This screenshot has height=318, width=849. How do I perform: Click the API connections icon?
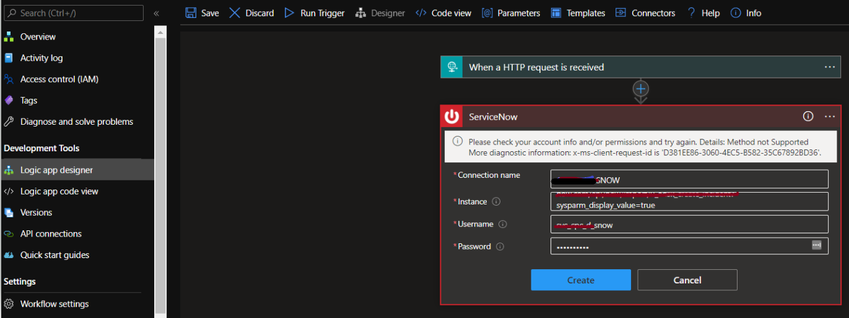(9, 234)
